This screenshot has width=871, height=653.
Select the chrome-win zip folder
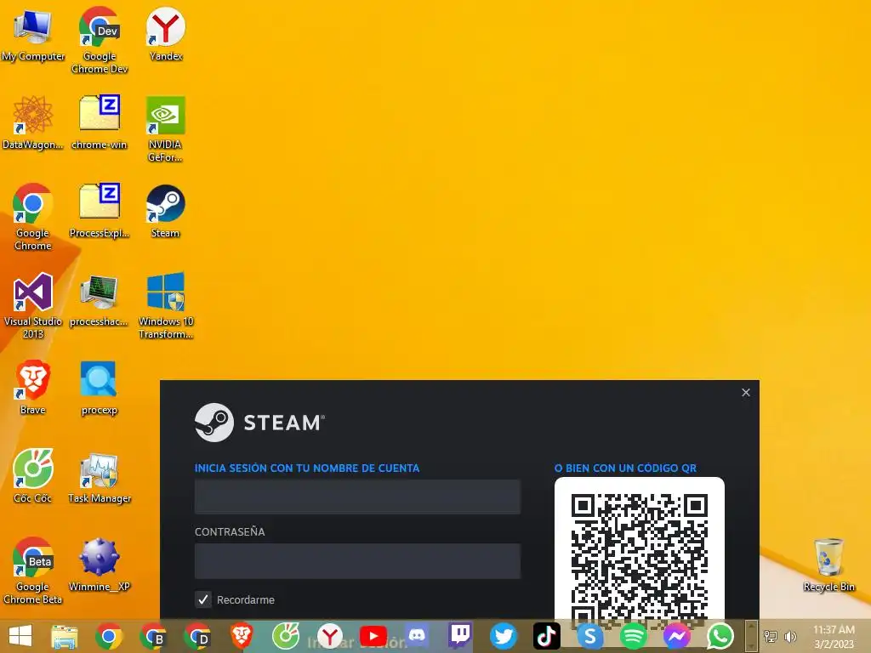pyautogui.click(x=100, y=122)
